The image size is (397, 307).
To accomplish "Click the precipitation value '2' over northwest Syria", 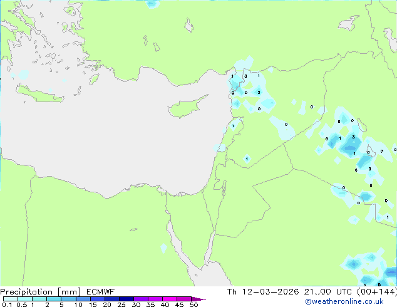I will [x=259, y=93].
